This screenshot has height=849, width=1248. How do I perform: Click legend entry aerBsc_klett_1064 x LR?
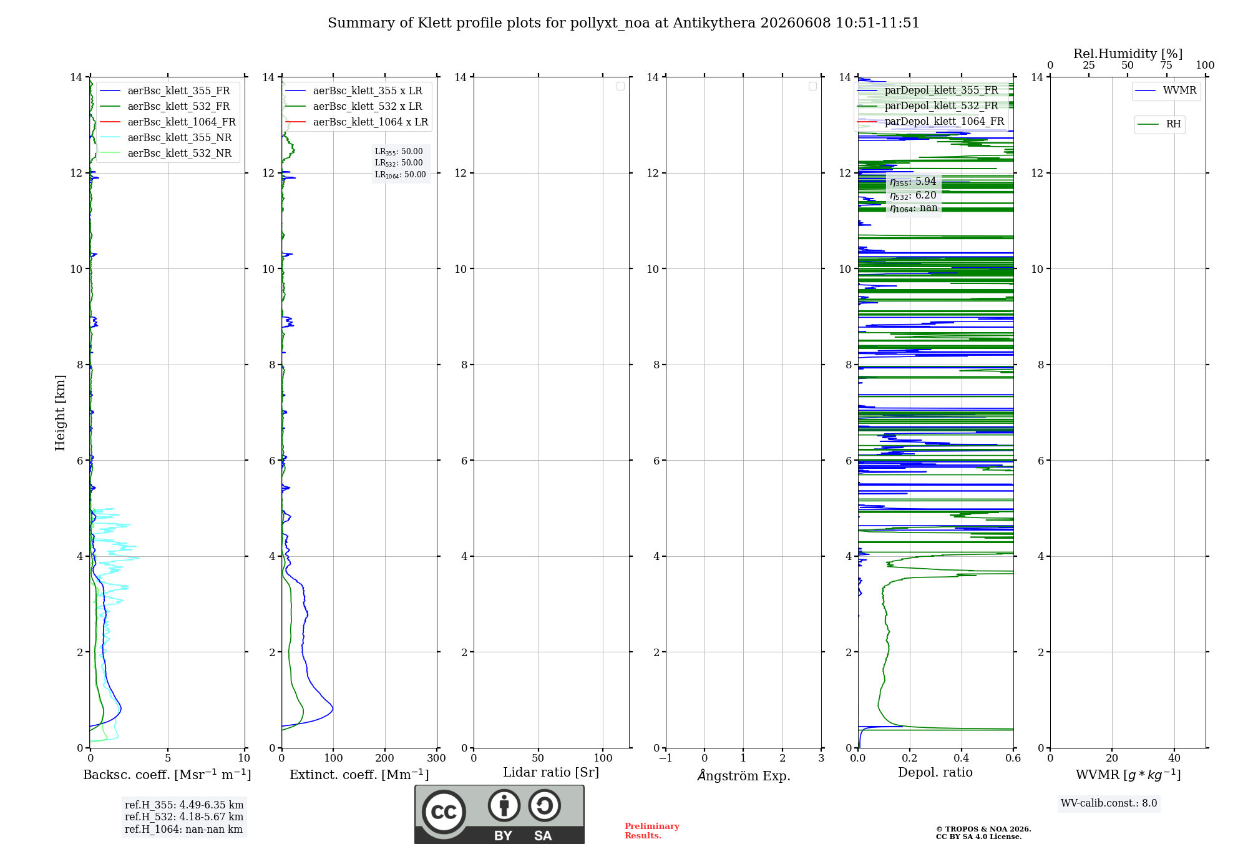tap(357, 122)
